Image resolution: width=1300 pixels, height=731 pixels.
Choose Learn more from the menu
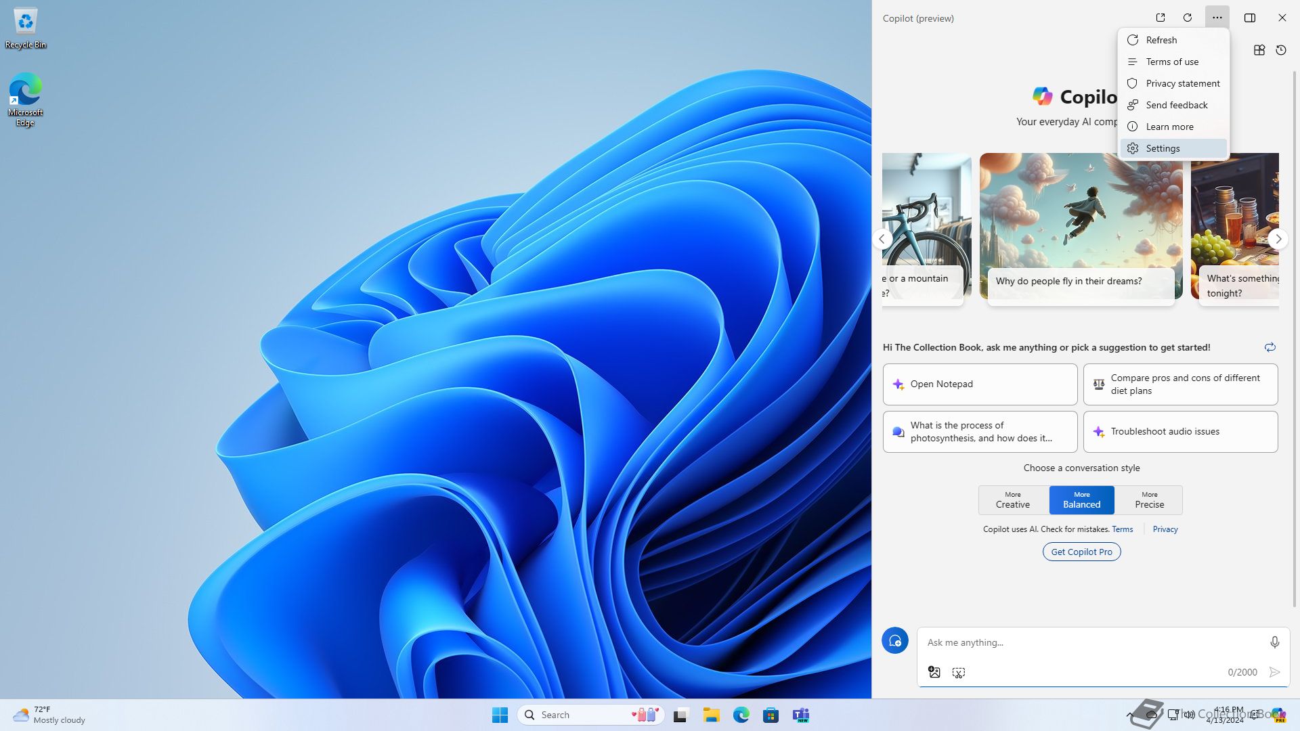point(1173,127)
